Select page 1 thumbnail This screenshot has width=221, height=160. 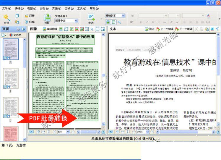pyautogui.click(x=11, y=49)
